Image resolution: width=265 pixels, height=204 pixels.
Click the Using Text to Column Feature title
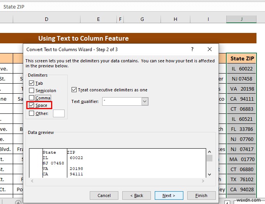pyautogui.click(x=84, y=38)
